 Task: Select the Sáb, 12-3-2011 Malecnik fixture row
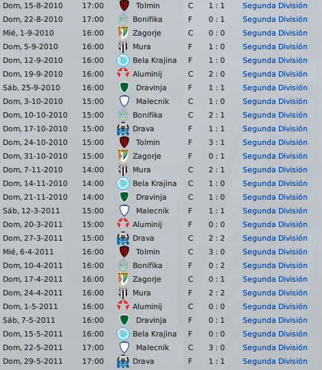coord(161,211)
